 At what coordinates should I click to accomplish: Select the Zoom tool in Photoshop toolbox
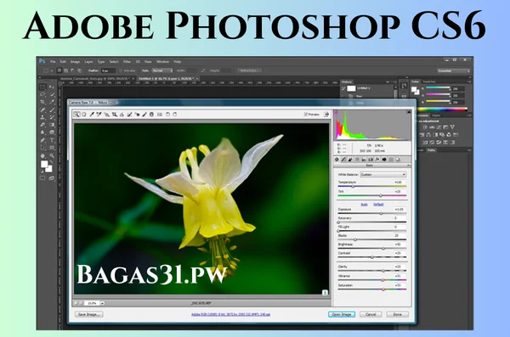(x=52, y=155)
